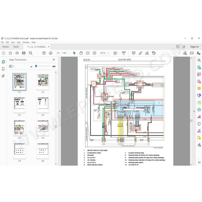Select page 379 thumbnail

click(x=19, y=151)
